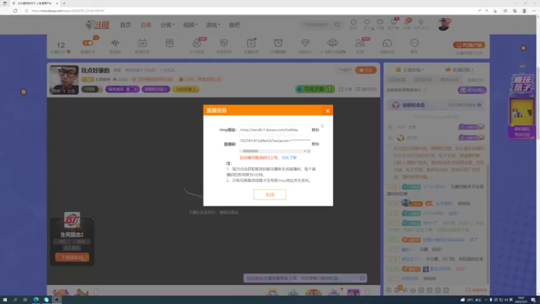Screen dimensions: 540x304
Task: Click the orange 关注 follow button
Action: click(x=366, y=70)
